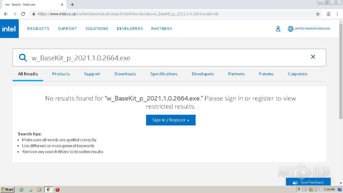The width and height of the screenshot is (343, 193).
Task: Click the browser address bar URL
Action: click(128, 14)
